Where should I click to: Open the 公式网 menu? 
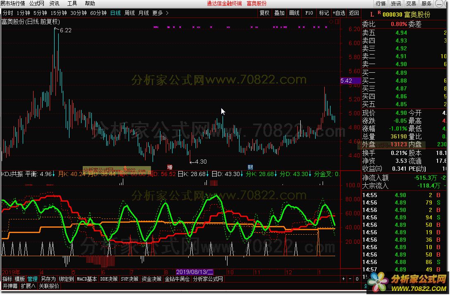coord(36,3)
